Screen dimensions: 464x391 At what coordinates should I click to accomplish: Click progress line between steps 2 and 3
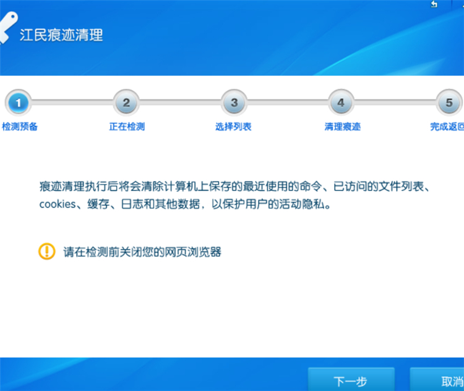[x=180, y=103]
